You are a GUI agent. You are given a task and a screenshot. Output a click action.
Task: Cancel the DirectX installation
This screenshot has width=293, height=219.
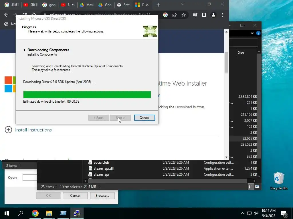click(144, 118)
